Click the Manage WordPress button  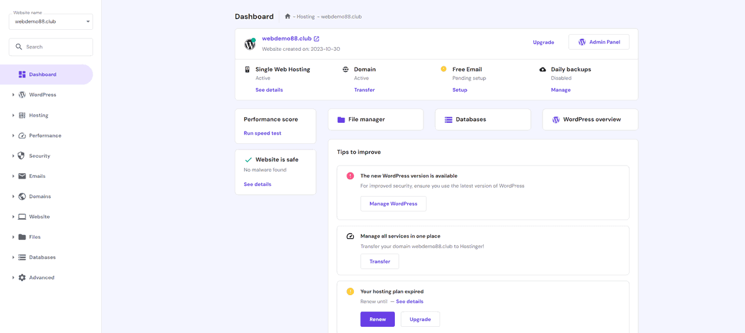click(x=393, y=203)
